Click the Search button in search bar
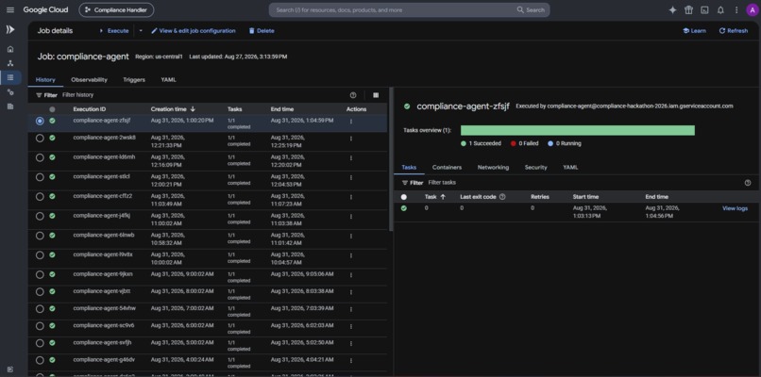 click(531, 9)
